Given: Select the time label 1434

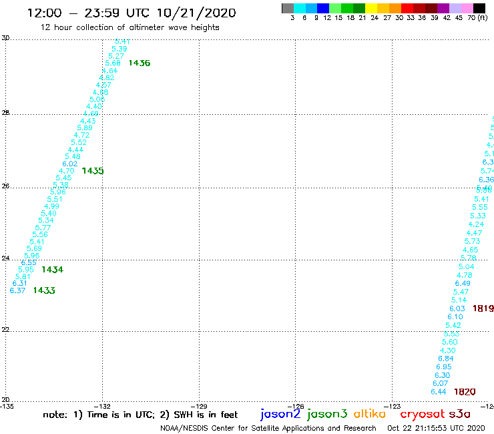Looking at the screenshot, I should [52, 270].
